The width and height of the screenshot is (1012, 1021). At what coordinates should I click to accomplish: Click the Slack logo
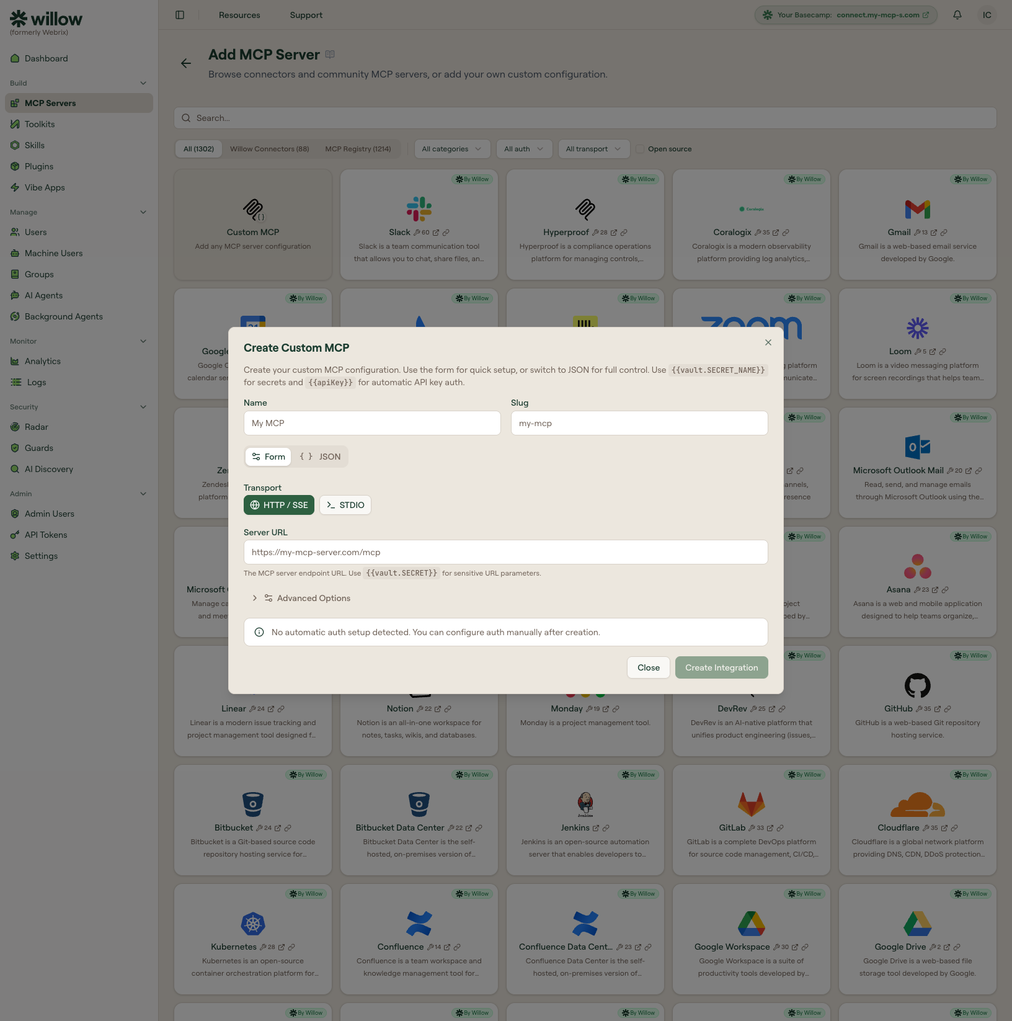pyautogui.click(x=419, y=209)
